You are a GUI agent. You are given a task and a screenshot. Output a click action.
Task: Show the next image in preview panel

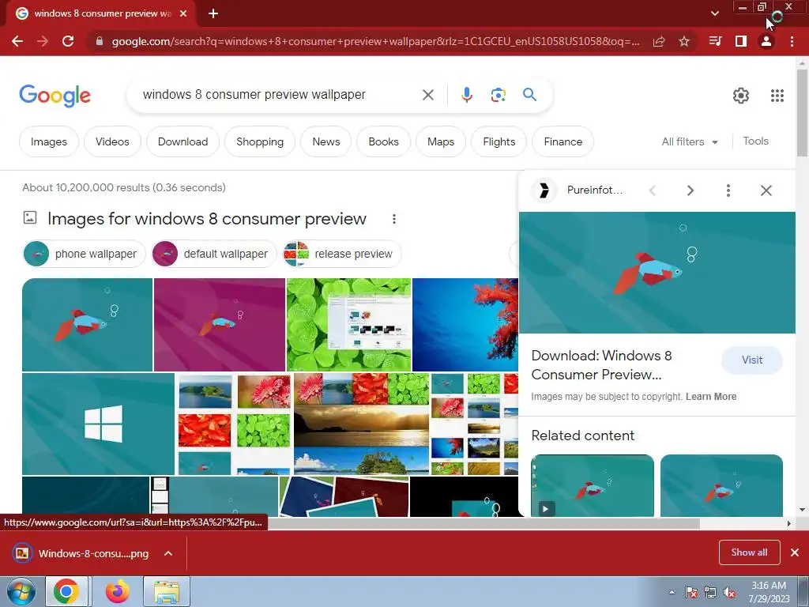click(x=690, y=190)
